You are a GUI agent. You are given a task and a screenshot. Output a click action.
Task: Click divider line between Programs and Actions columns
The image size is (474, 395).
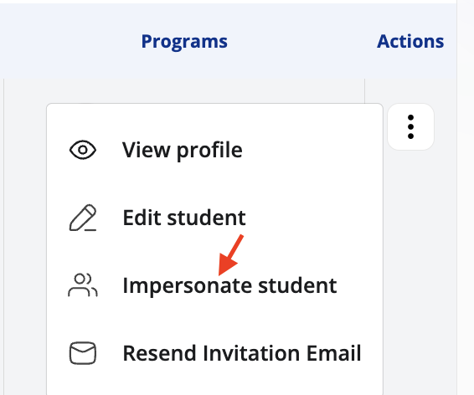365,90
